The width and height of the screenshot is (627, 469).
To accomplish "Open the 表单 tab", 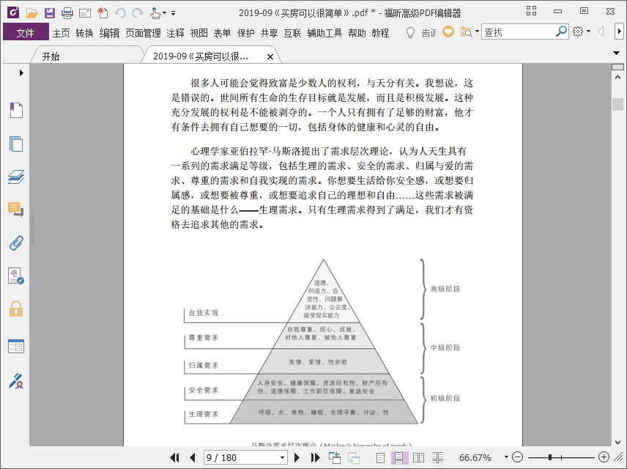I will coord(222,33).
